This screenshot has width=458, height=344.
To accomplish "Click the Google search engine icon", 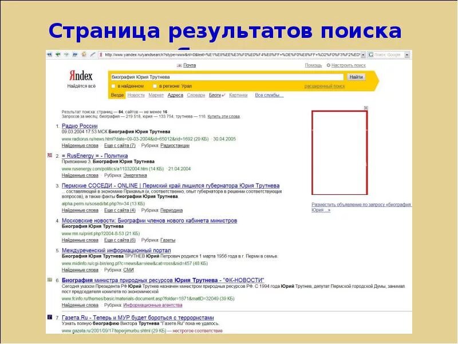I will 371,54.
